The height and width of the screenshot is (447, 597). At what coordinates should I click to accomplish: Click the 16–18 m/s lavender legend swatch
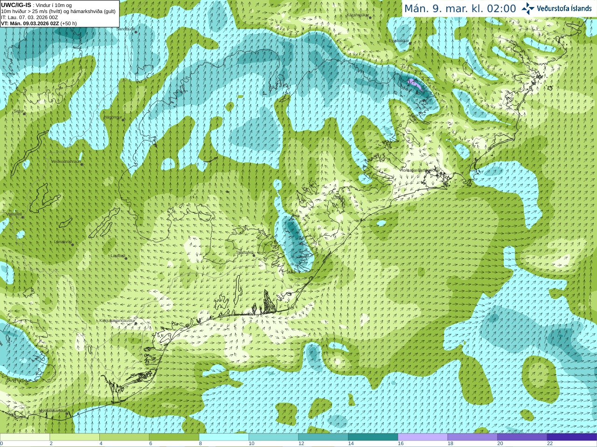click(x=423, y=437)
